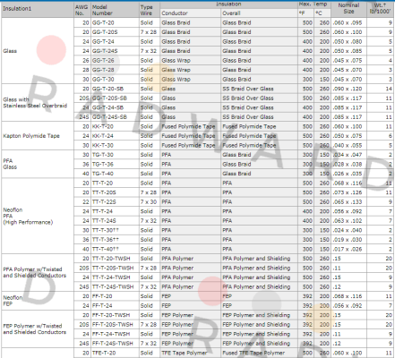The image size is (395, 358).
Task: Select model number TG-T-36
Action: point(115,164)
